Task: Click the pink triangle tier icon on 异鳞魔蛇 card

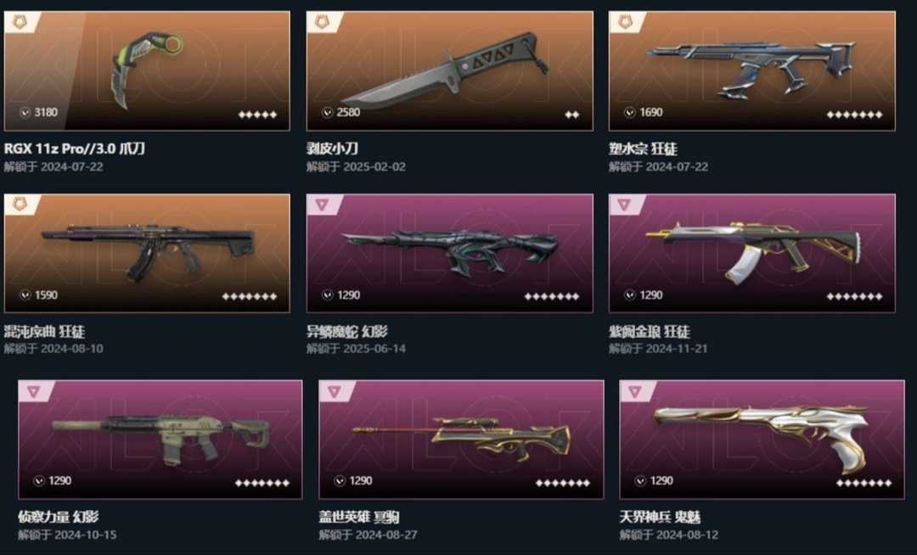Action: (323, 205)
